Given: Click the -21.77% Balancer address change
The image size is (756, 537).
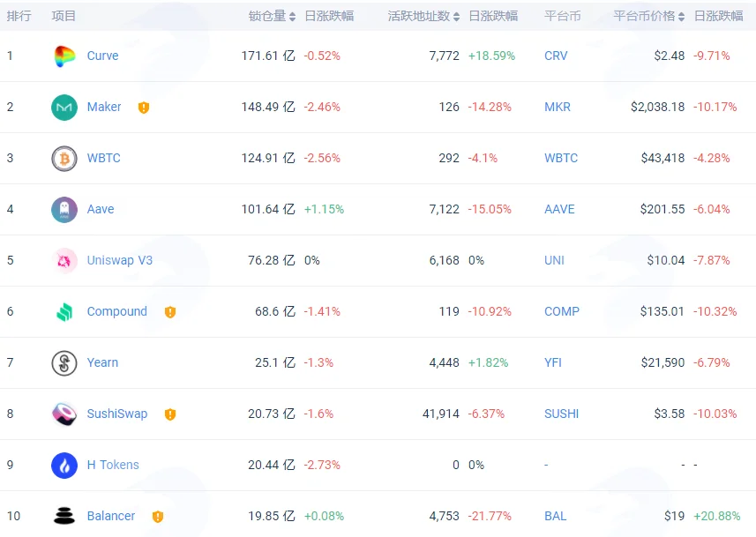Looking at the screenshot, I should click(490, 516).
